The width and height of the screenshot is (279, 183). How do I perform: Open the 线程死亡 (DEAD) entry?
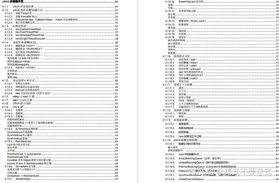point(61,68)
